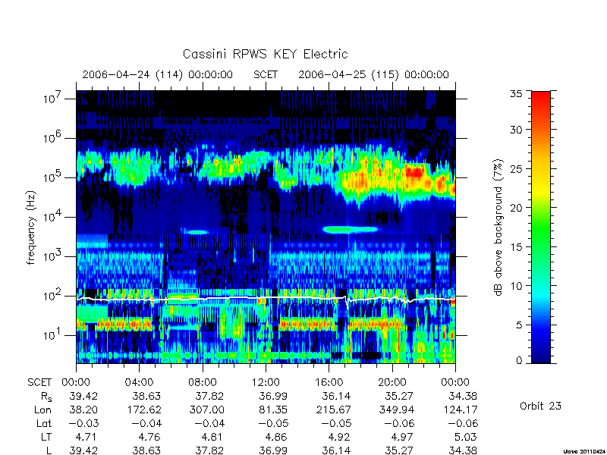Click the LT value '4.76'

pos(149,438)
